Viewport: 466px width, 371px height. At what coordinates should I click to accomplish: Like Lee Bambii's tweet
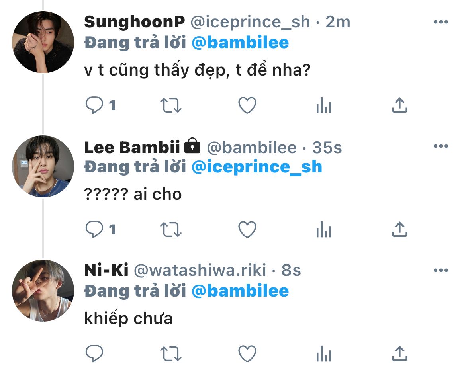point(247,229)
